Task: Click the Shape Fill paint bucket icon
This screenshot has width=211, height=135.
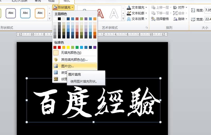Action: [x=55, y=8]
